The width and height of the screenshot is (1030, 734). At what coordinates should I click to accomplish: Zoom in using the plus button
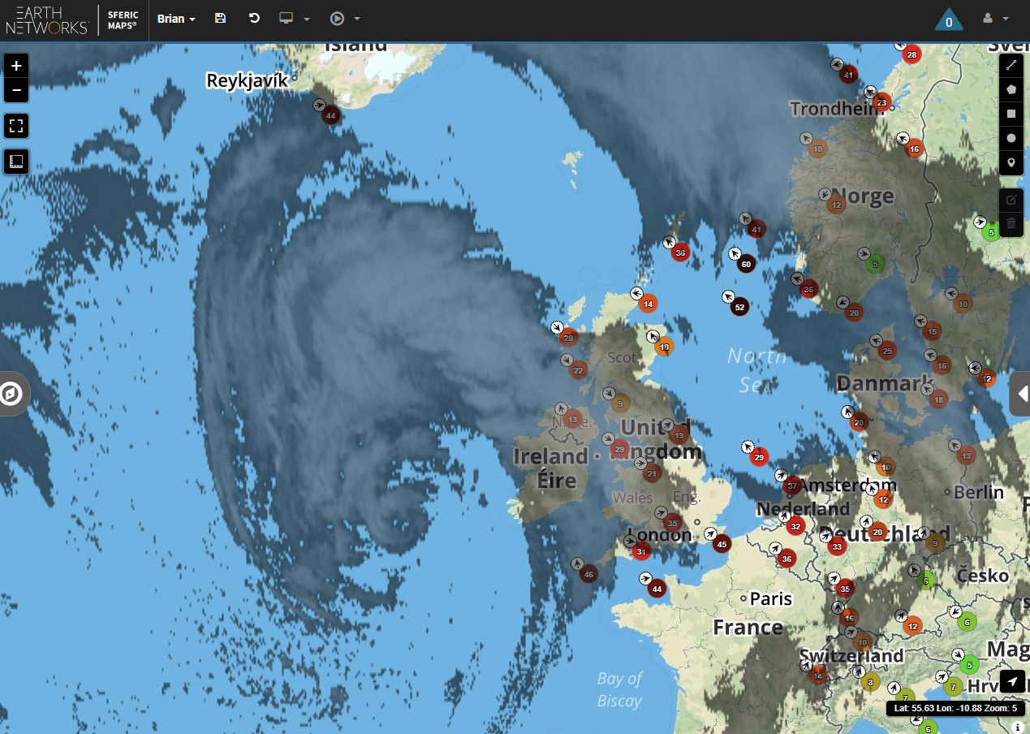coord(16,65)
